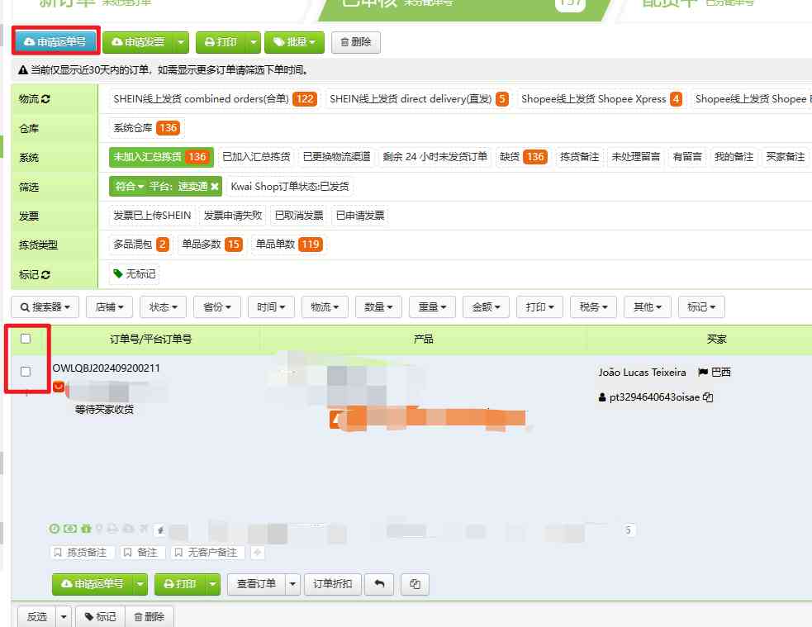Select the 单品单数 picking type filter
812x627 pixels.
(x=287, y=245)
